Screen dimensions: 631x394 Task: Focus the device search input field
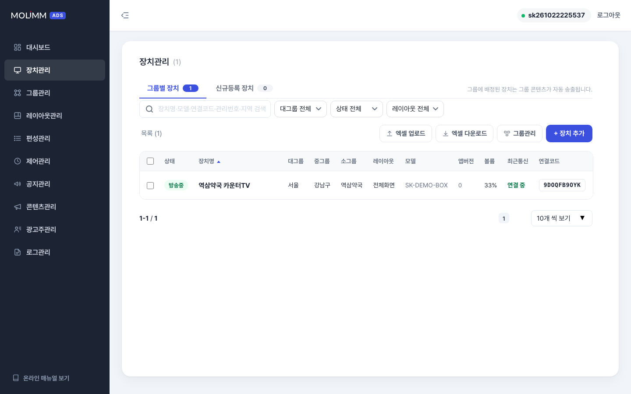click(x=205, y=109)
